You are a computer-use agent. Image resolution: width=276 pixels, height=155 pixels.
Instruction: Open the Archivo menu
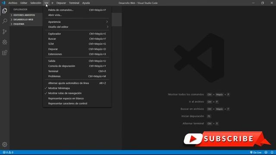click(x=13, y=3)
